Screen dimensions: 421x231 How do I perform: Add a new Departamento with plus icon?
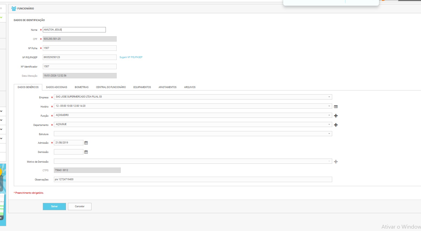336,125
